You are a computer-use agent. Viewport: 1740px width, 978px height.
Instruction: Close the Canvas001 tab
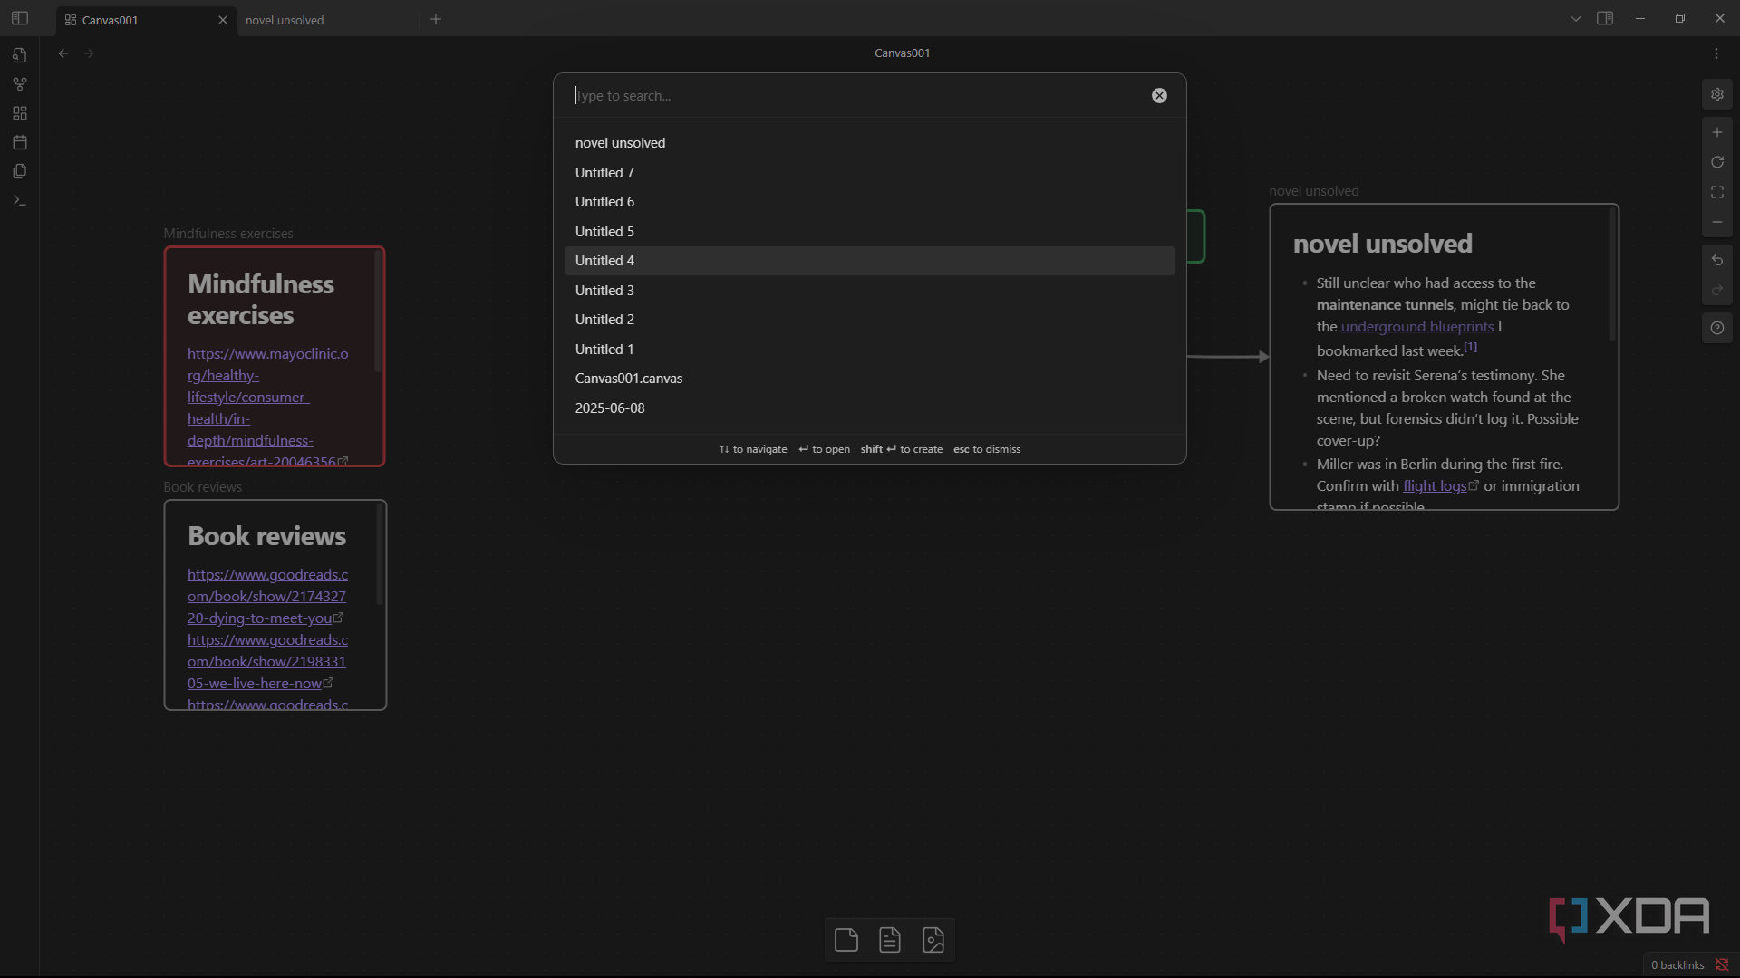(x=223, y=20)
